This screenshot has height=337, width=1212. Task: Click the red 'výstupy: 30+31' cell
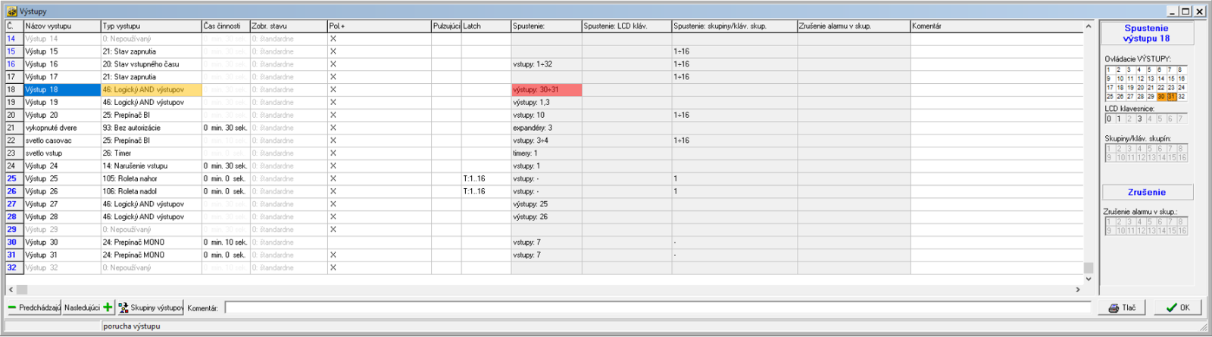point(546,90)
